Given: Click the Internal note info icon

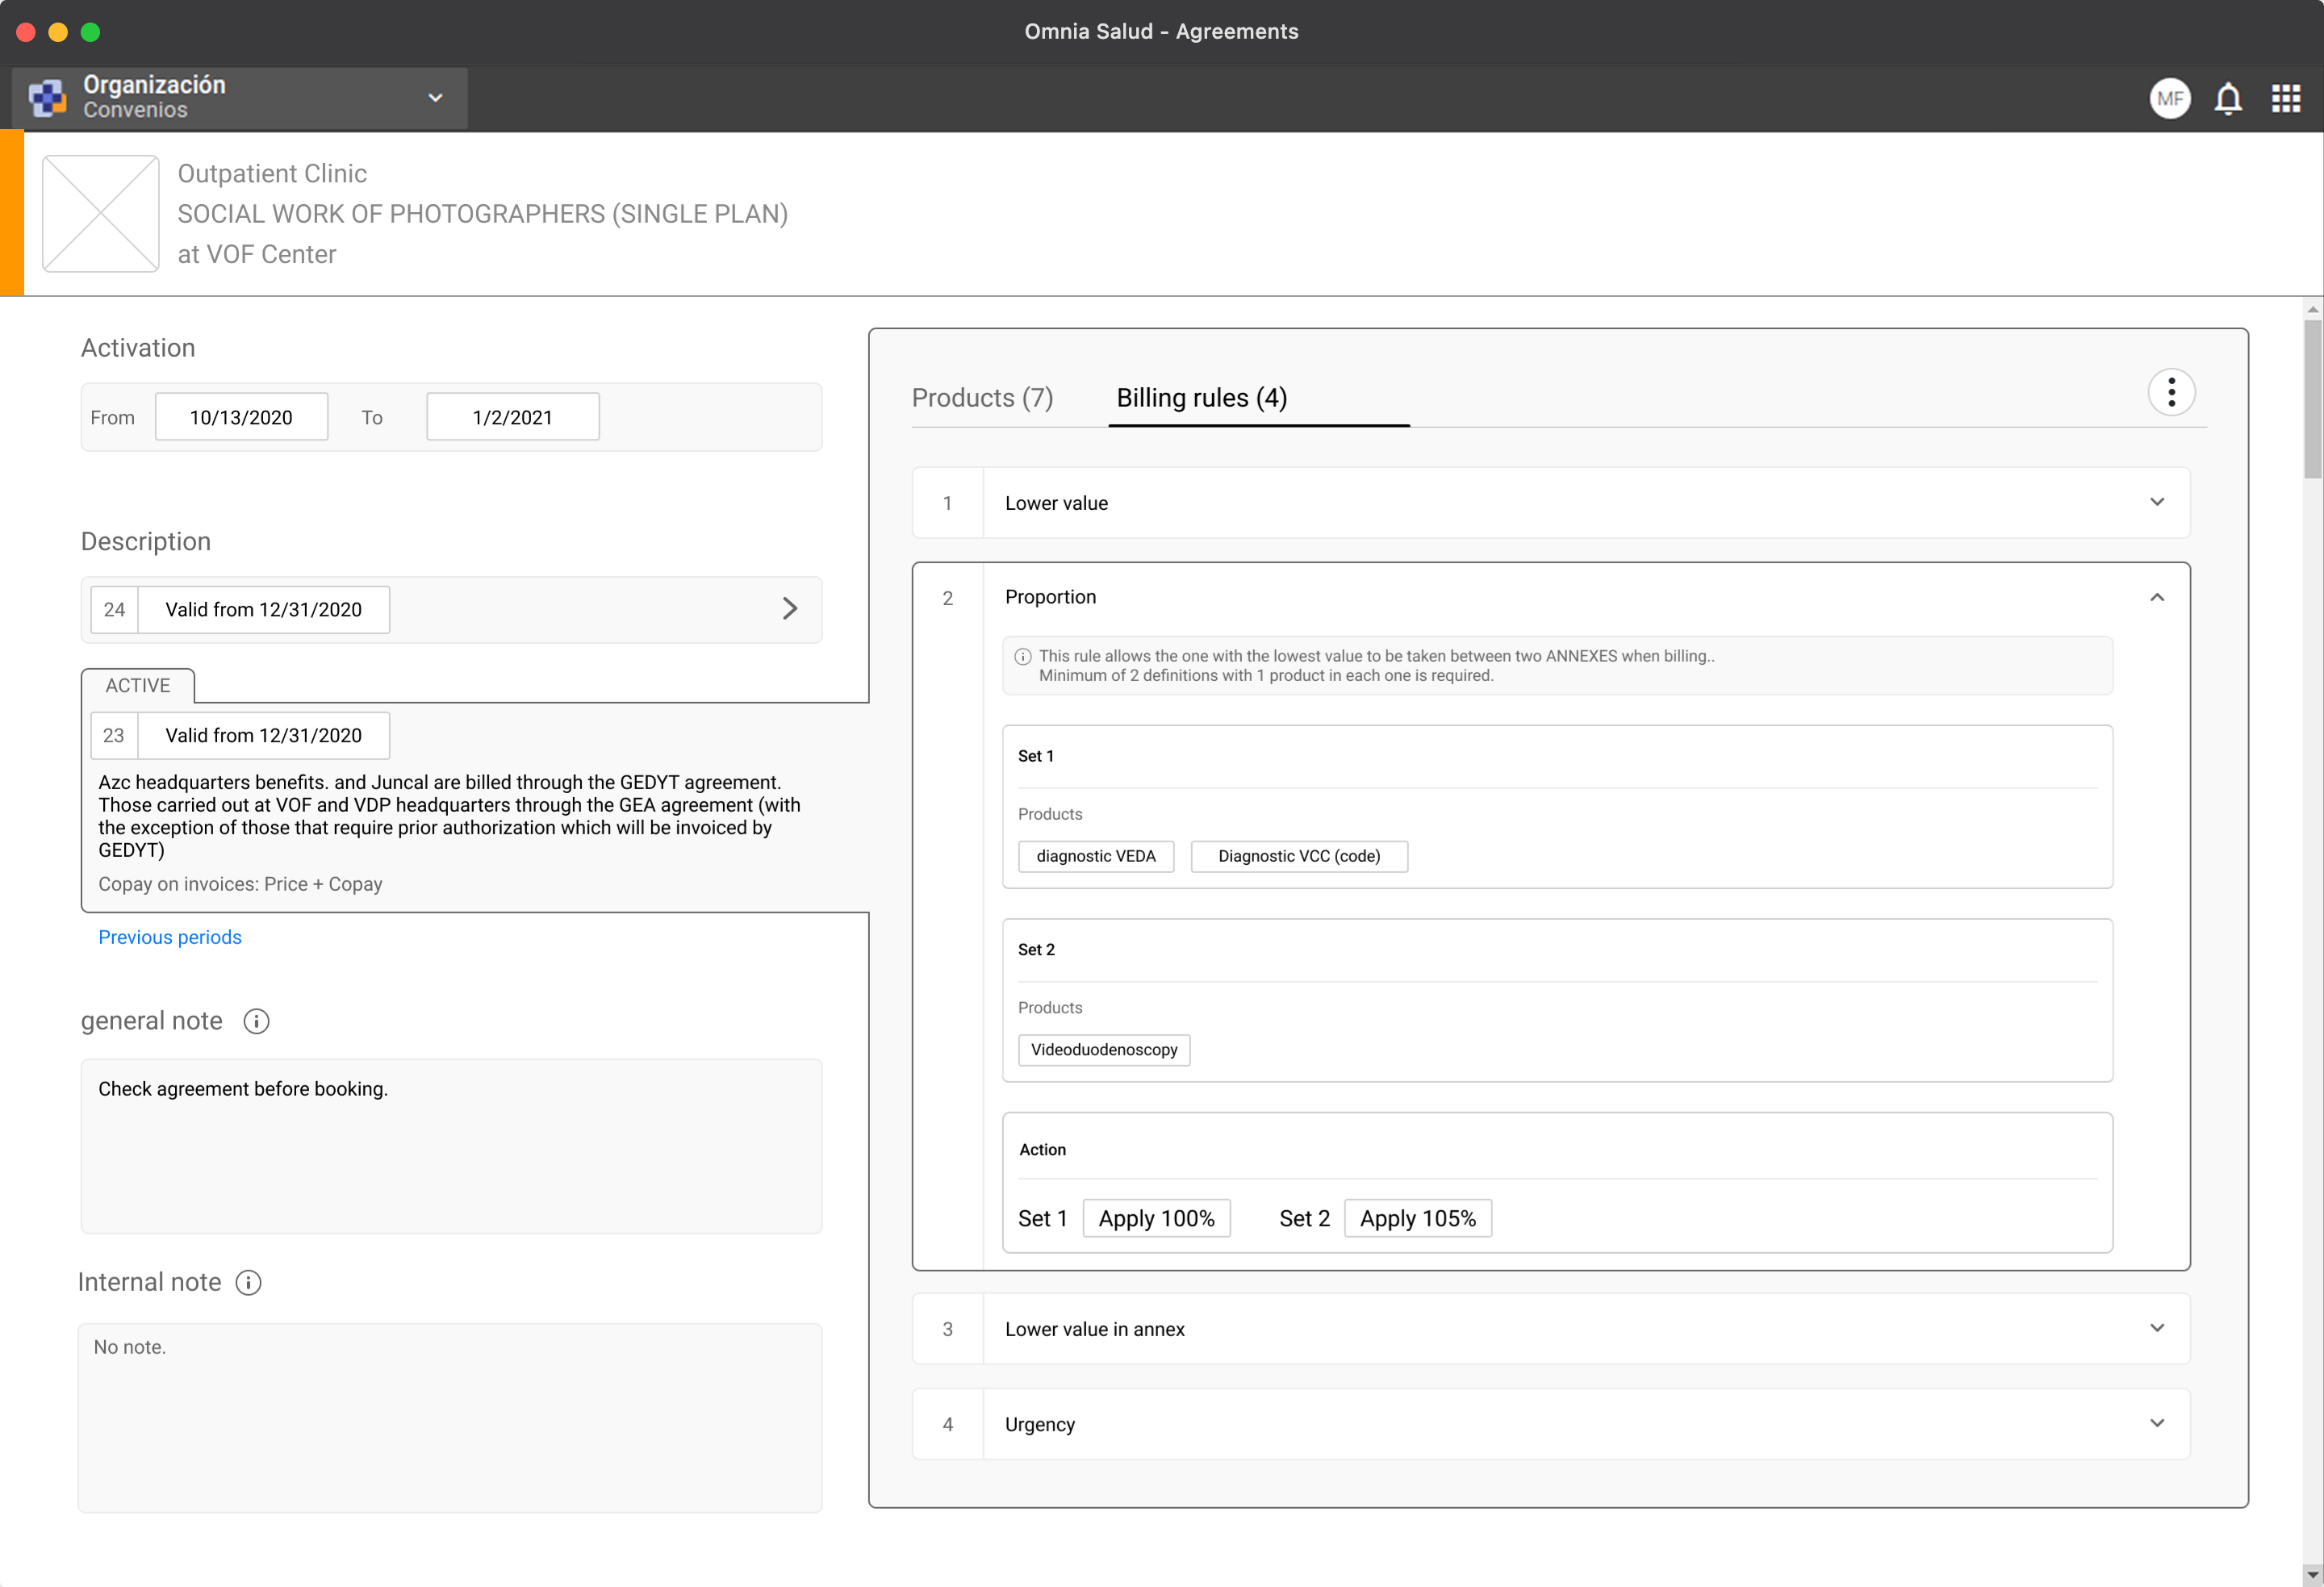Looking at the screenshot, I should point(248,1282).
